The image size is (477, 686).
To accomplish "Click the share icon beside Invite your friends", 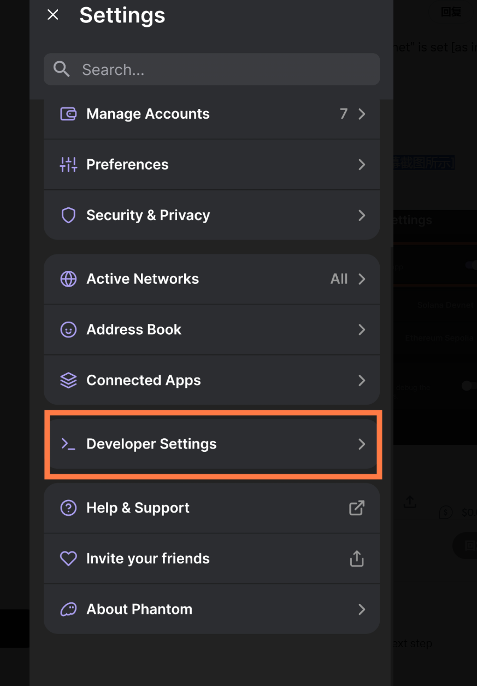I will pyautogui.click(x=357, y=559).
